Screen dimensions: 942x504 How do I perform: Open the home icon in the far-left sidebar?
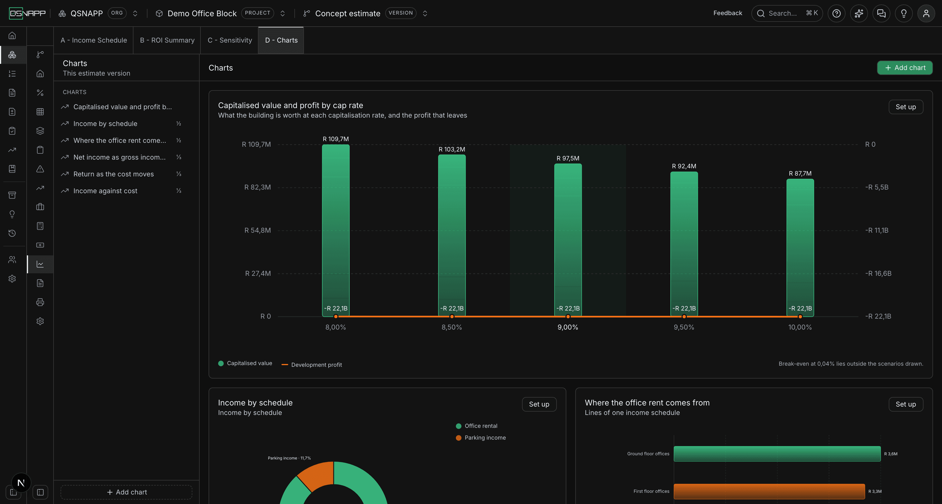coord(12,36)
